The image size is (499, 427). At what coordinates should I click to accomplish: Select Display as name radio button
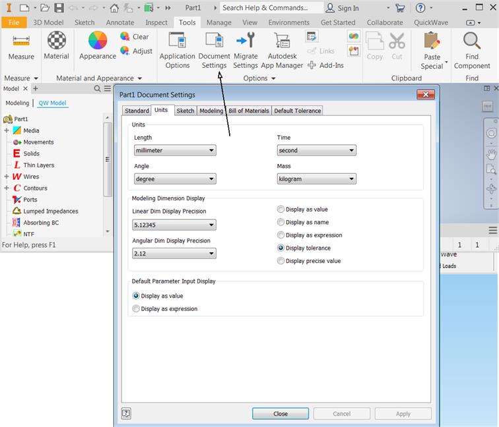click(281, 222)
